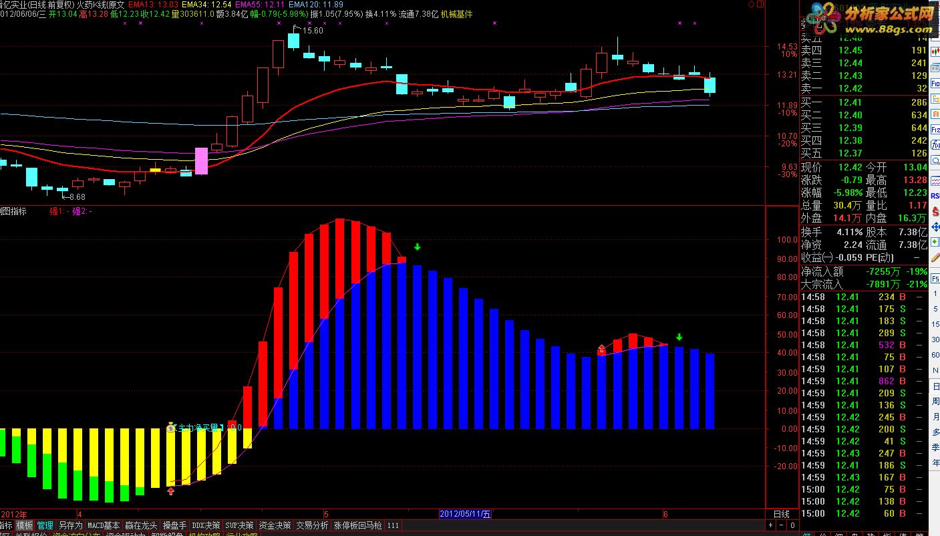The height and width of the screenshot is (536, 940).
Task: Click the red buy arrow below yellow bars
Action: [x=171, y=491]
